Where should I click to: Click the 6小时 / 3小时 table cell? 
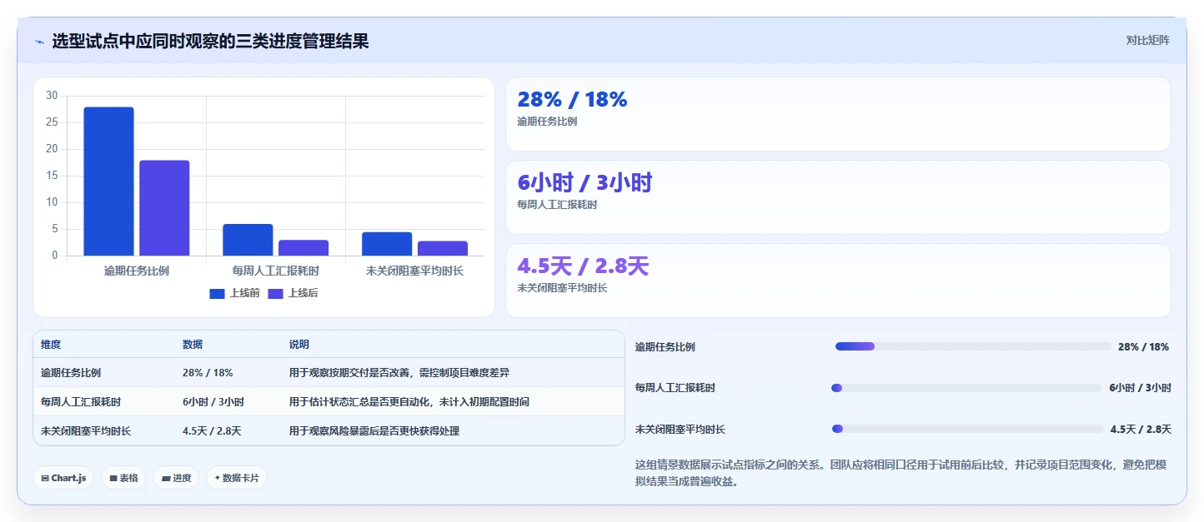(x=213, y=402)
